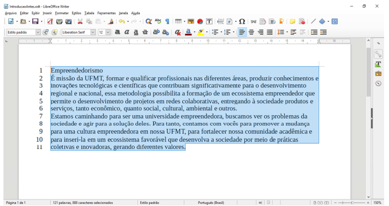Toggle bold formatting in toolbar
The height and width of the screenshot is (206, 389).
pyautogui.click(x=118, y=32)
